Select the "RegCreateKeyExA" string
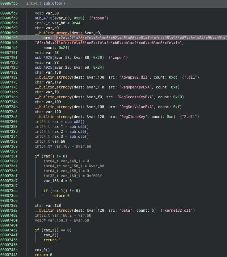The width and height of the screenshot is (227, 257). click(x=135, y=97)
